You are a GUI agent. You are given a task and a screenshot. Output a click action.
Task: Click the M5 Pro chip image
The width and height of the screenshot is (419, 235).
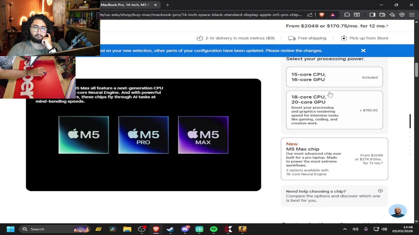(143, 135)
